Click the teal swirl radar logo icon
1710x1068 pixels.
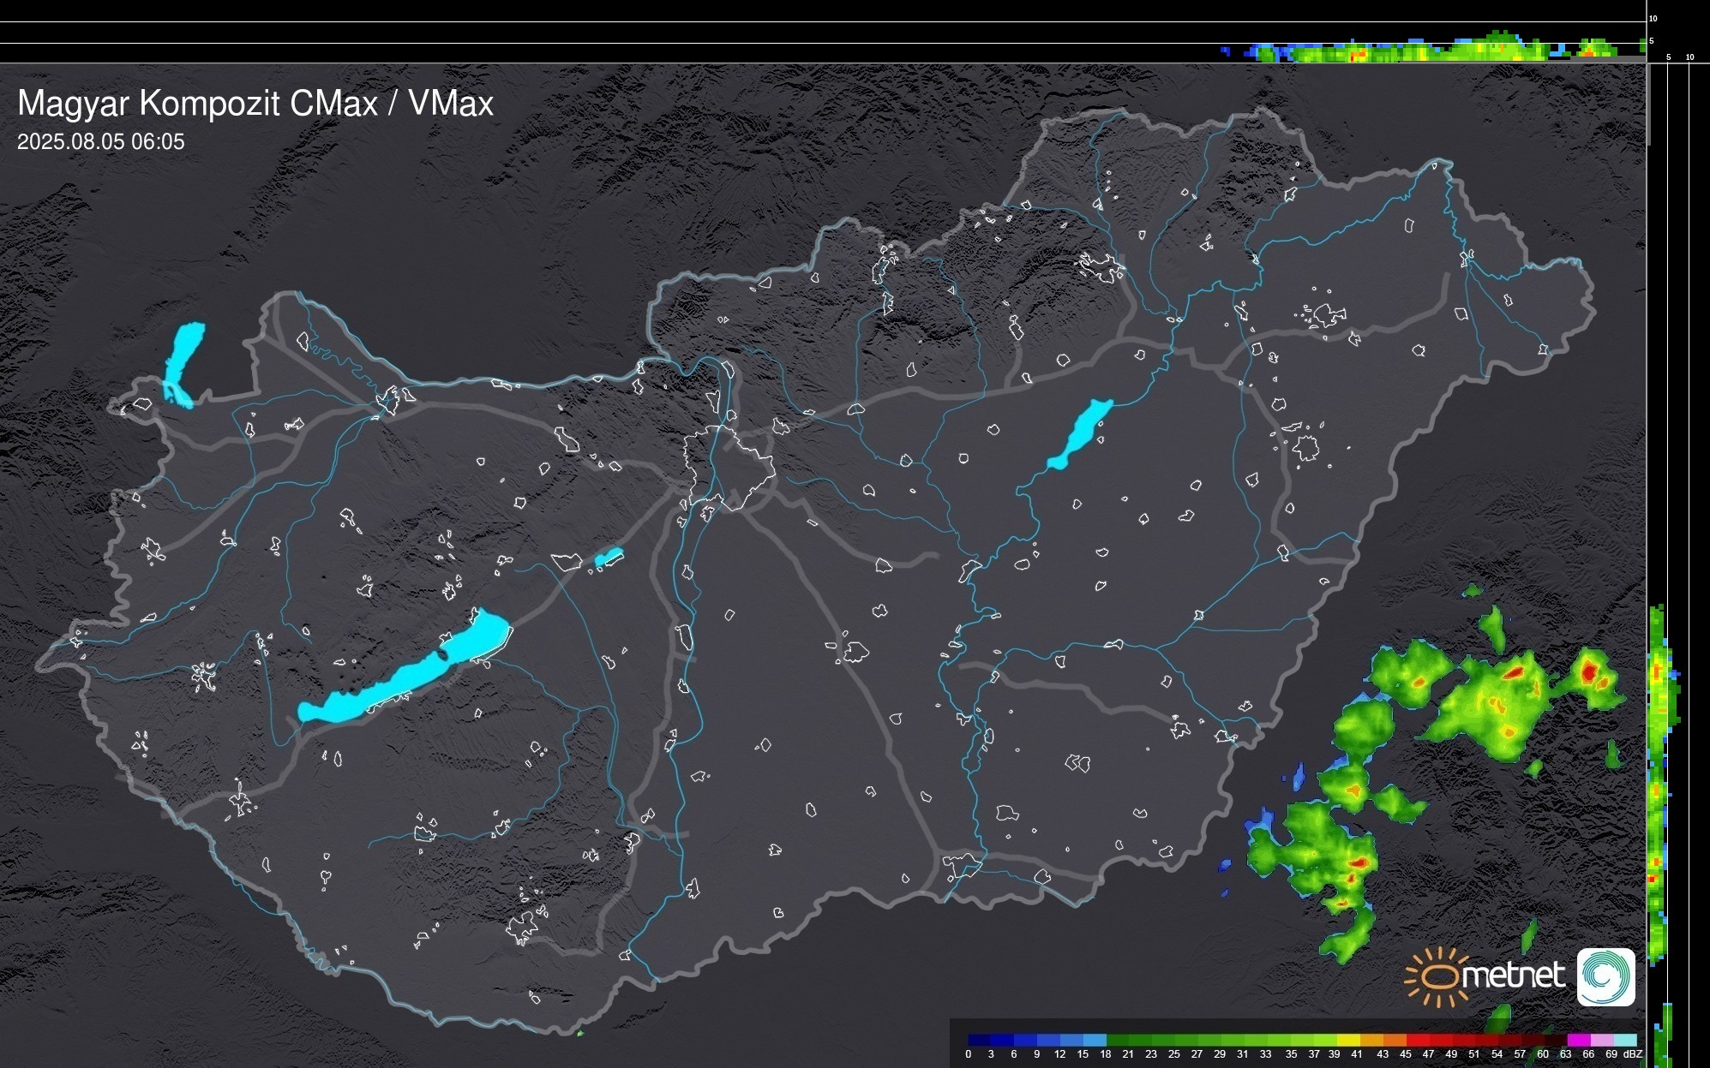click(x=1605, y=976)
